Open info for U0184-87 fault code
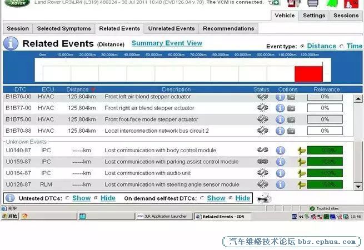This screenshot has height=250, width=364. [281, 173]
